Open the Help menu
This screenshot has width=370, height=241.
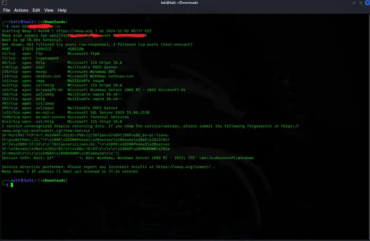tap(62, 11)
